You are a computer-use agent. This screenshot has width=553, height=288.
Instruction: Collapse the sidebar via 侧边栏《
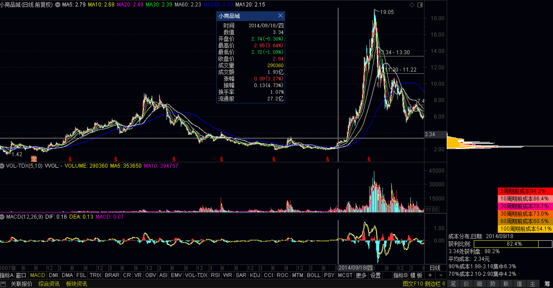[435, 284]
